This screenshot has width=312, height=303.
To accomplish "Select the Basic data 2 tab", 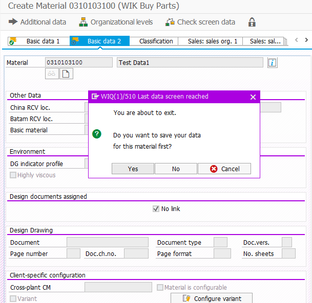I will (x=100, y=41).
